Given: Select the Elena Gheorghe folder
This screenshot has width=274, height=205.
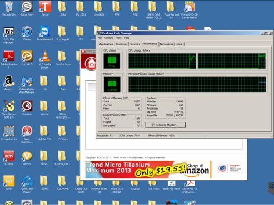Looking at the screenshot, I should (63, 109).
